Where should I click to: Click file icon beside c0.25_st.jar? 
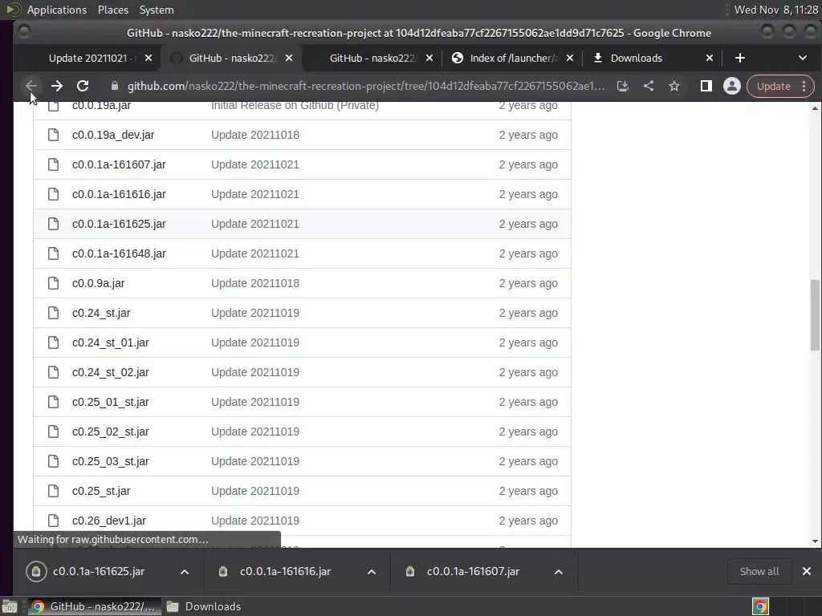tap(53, 491)
